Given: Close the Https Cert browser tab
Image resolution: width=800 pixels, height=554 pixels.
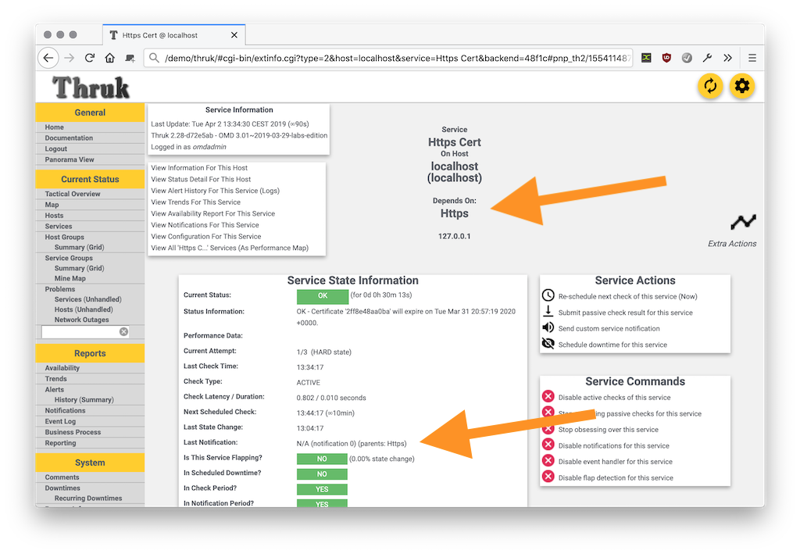Looking at the screenshot, I should click(234, 35).
